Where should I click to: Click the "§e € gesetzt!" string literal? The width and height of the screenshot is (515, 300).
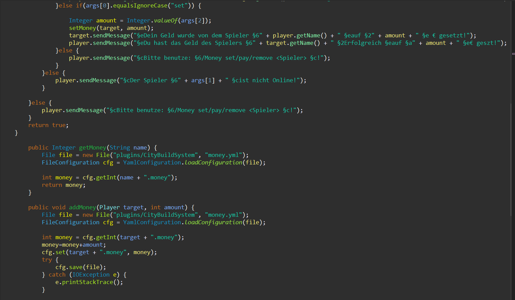click(x=443, y=35)
